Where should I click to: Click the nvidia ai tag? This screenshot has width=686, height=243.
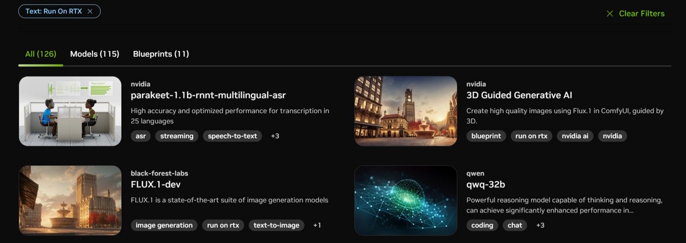point(575,136)
